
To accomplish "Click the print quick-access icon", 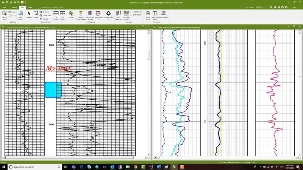I will click(14, 2).
